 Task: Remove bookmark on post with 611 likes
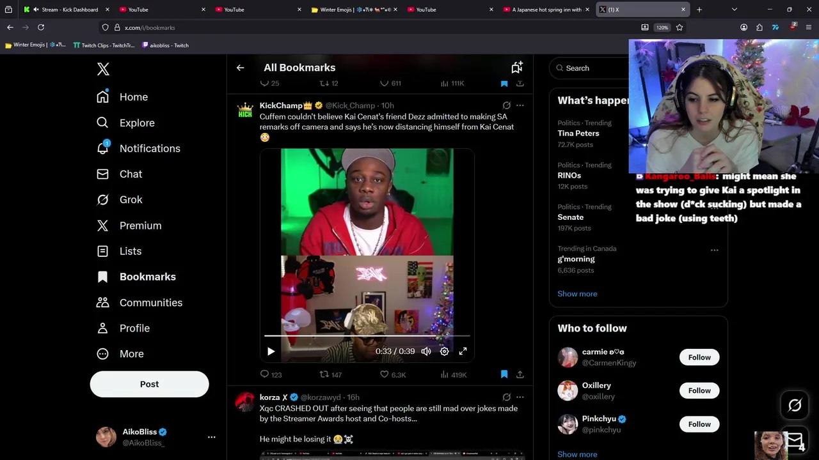click(504, 84)
